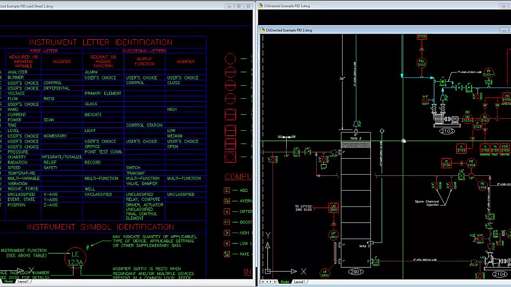Image resolution: width=511 pixels, height=287 pixels.
Task: Select the II 2103 indicator symbol
Action: 461,149
